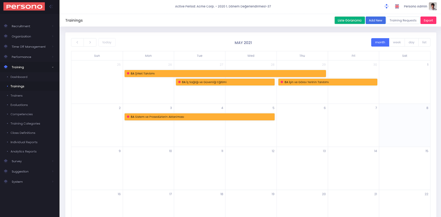The image size is (441, 217).
Task: Open the Training Categories submenu item
Action: point(25,124)
